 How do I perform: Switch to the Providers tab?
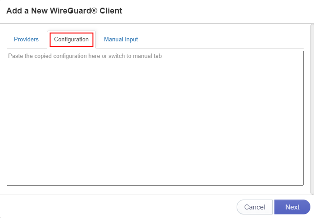[26, 40]
